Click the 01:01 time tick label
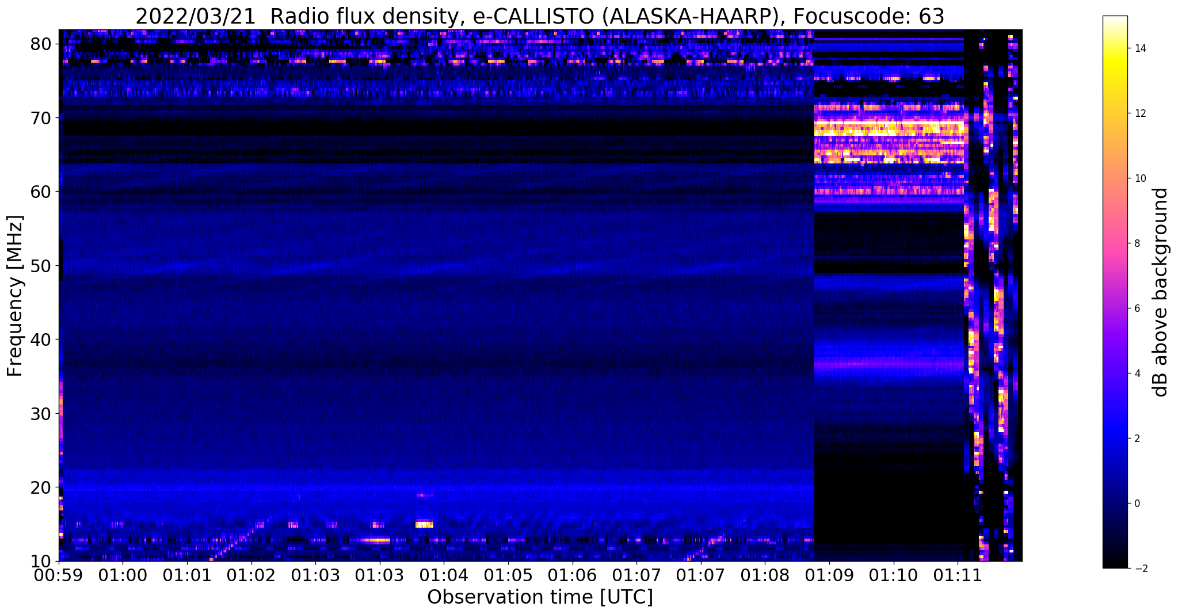Image resolution: width=1178 pixels, height=614 pixels. coord(187,575)
